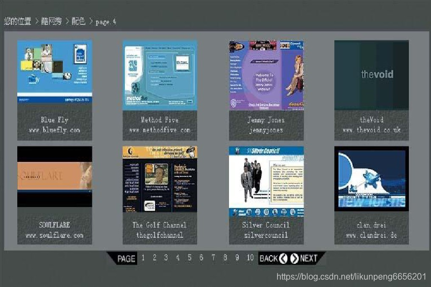Click the jennyjones caption text
The image size is (431, 287).
click(x=266, y=130)
